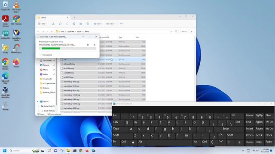Toggle the left Shift key on on-screen keyboard
Screen dimensions: 275x154
[x=123, y=136]
